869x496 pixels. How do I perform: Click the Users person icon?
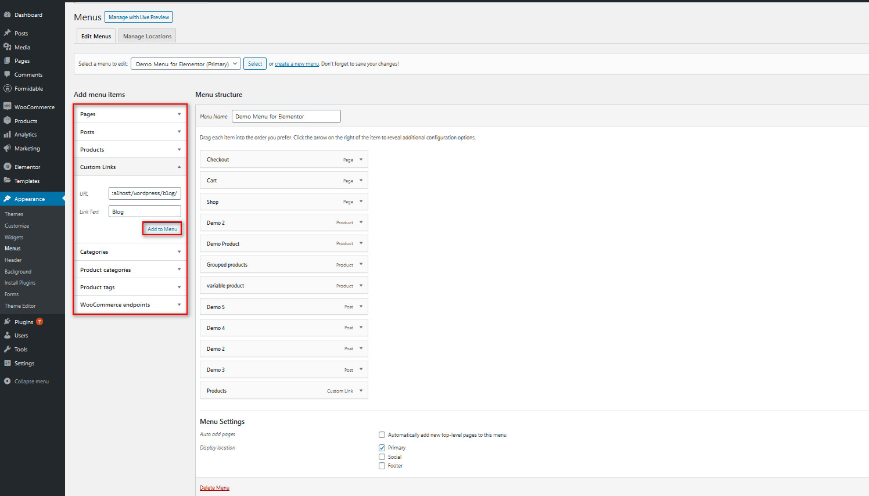point(8,335)
